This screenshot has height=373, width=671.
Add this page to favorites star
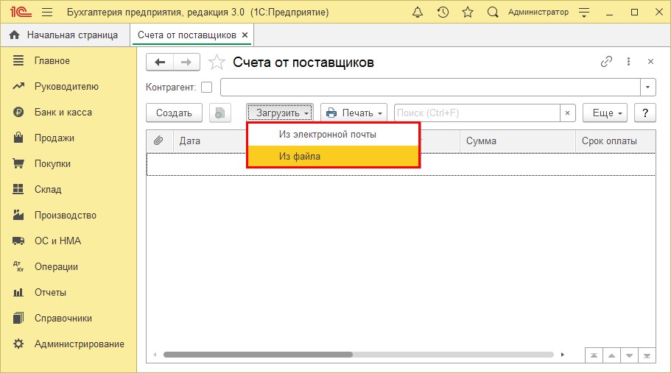pos(217,62)
